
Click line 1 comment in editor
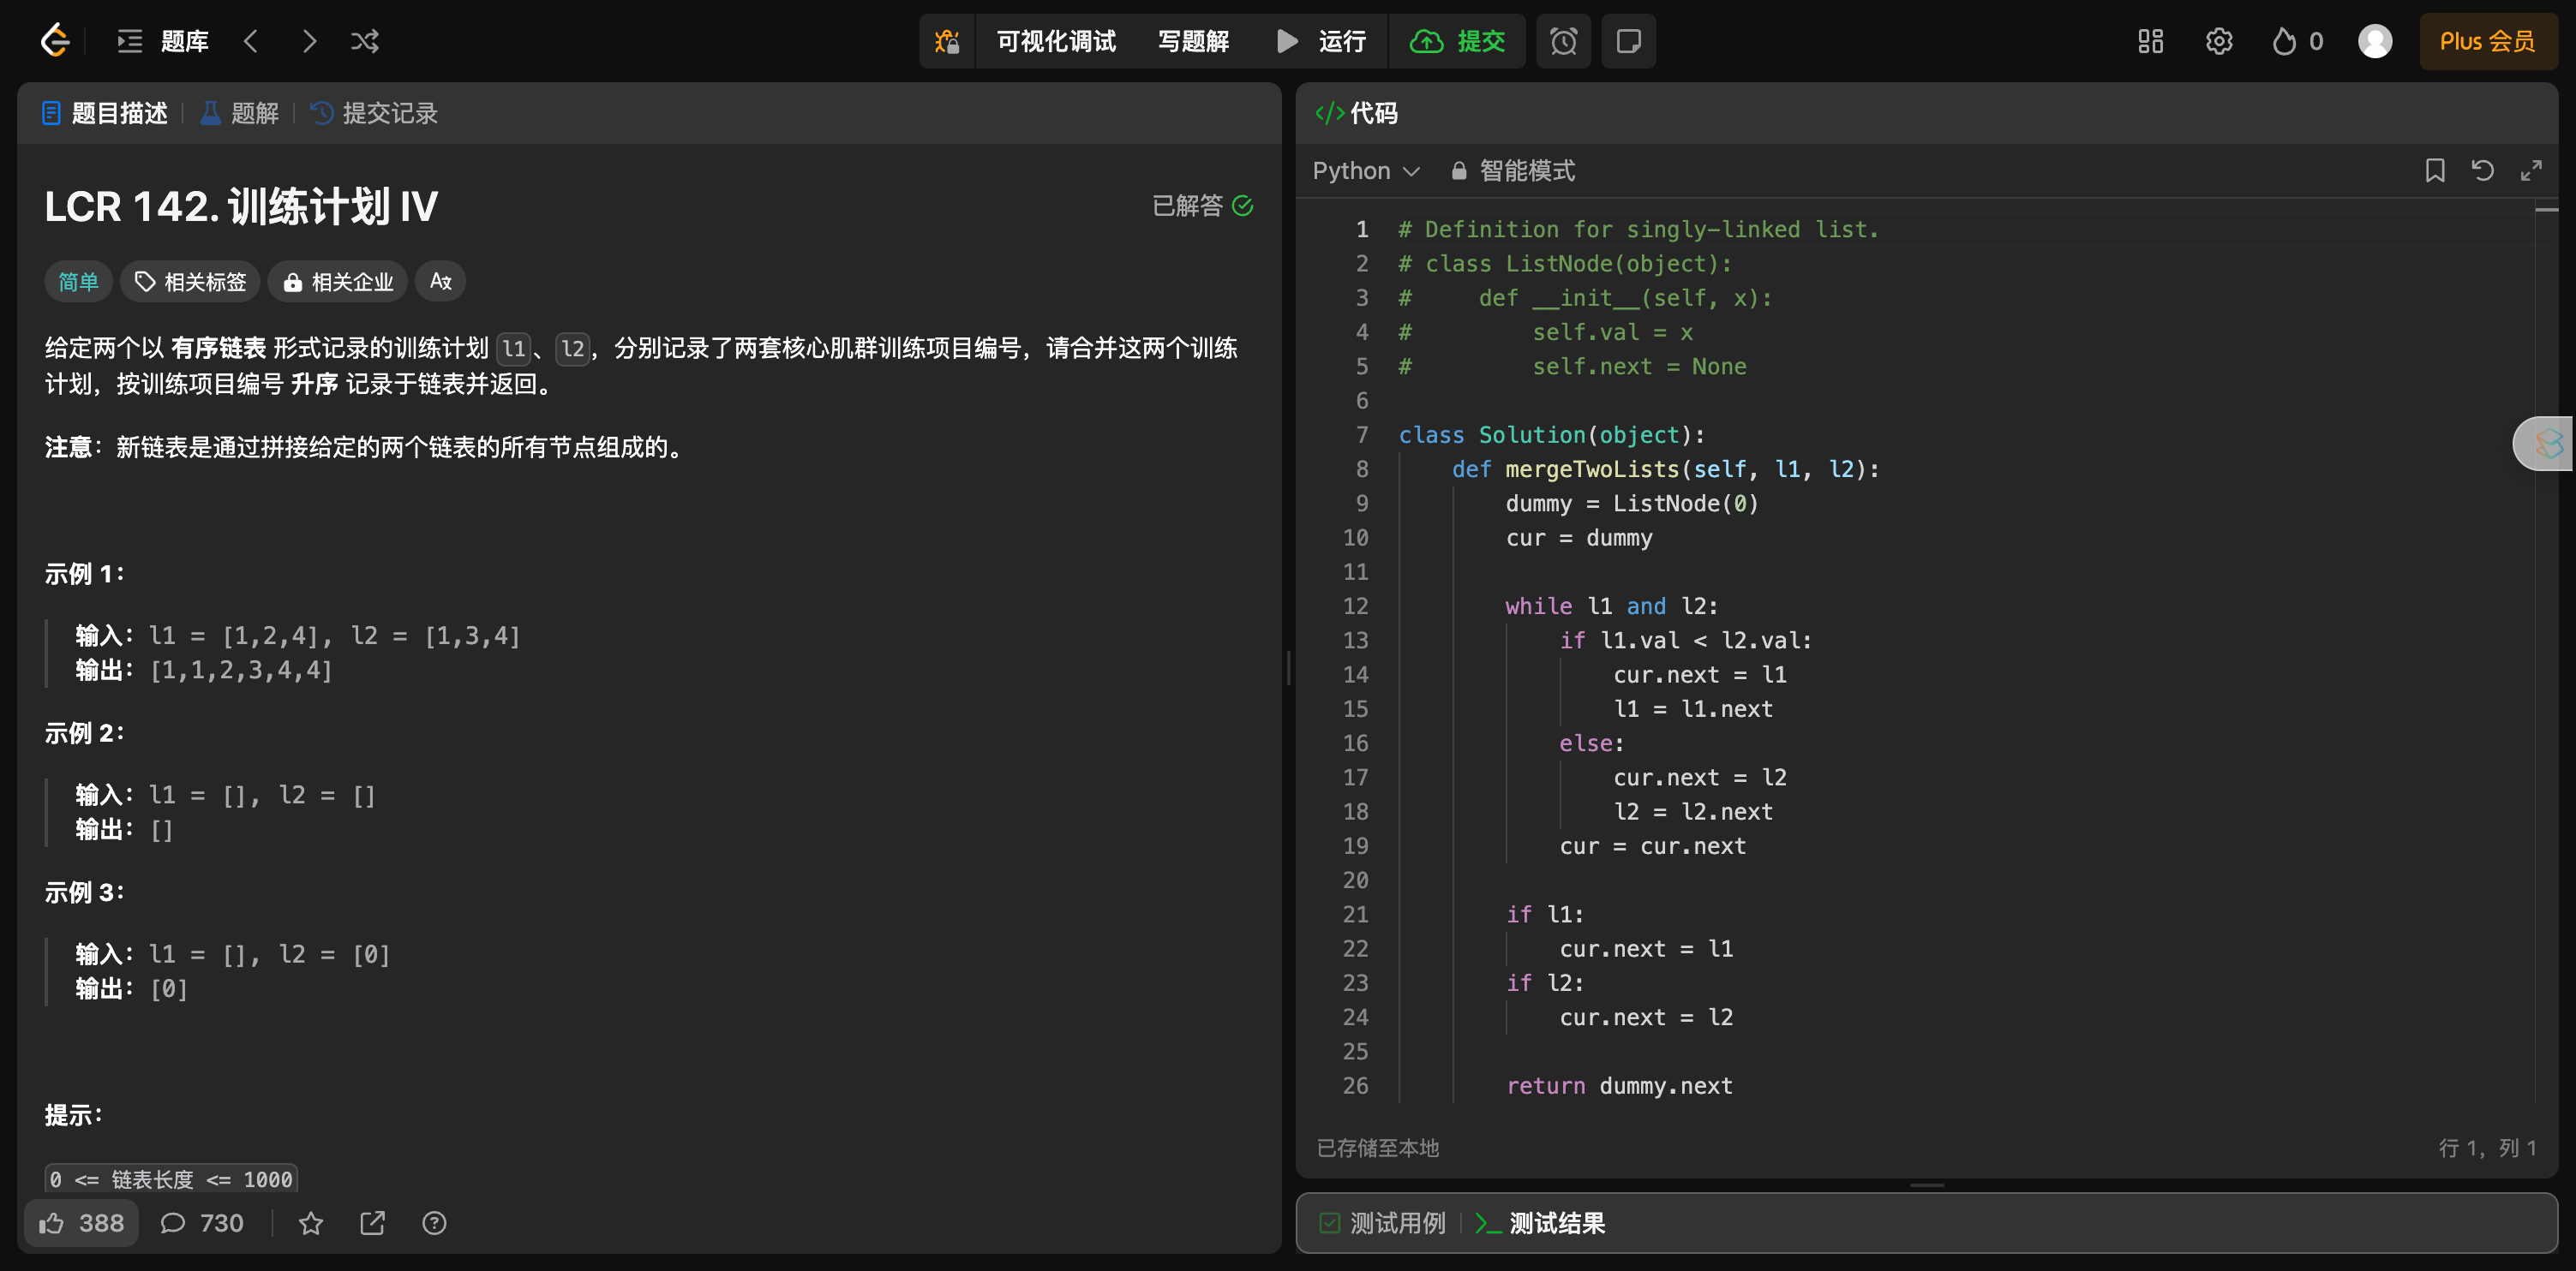point(1638,230)
